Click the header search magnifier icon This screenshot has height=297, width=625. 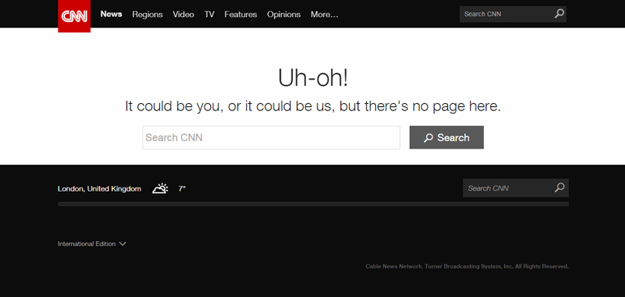pos(559,14)
